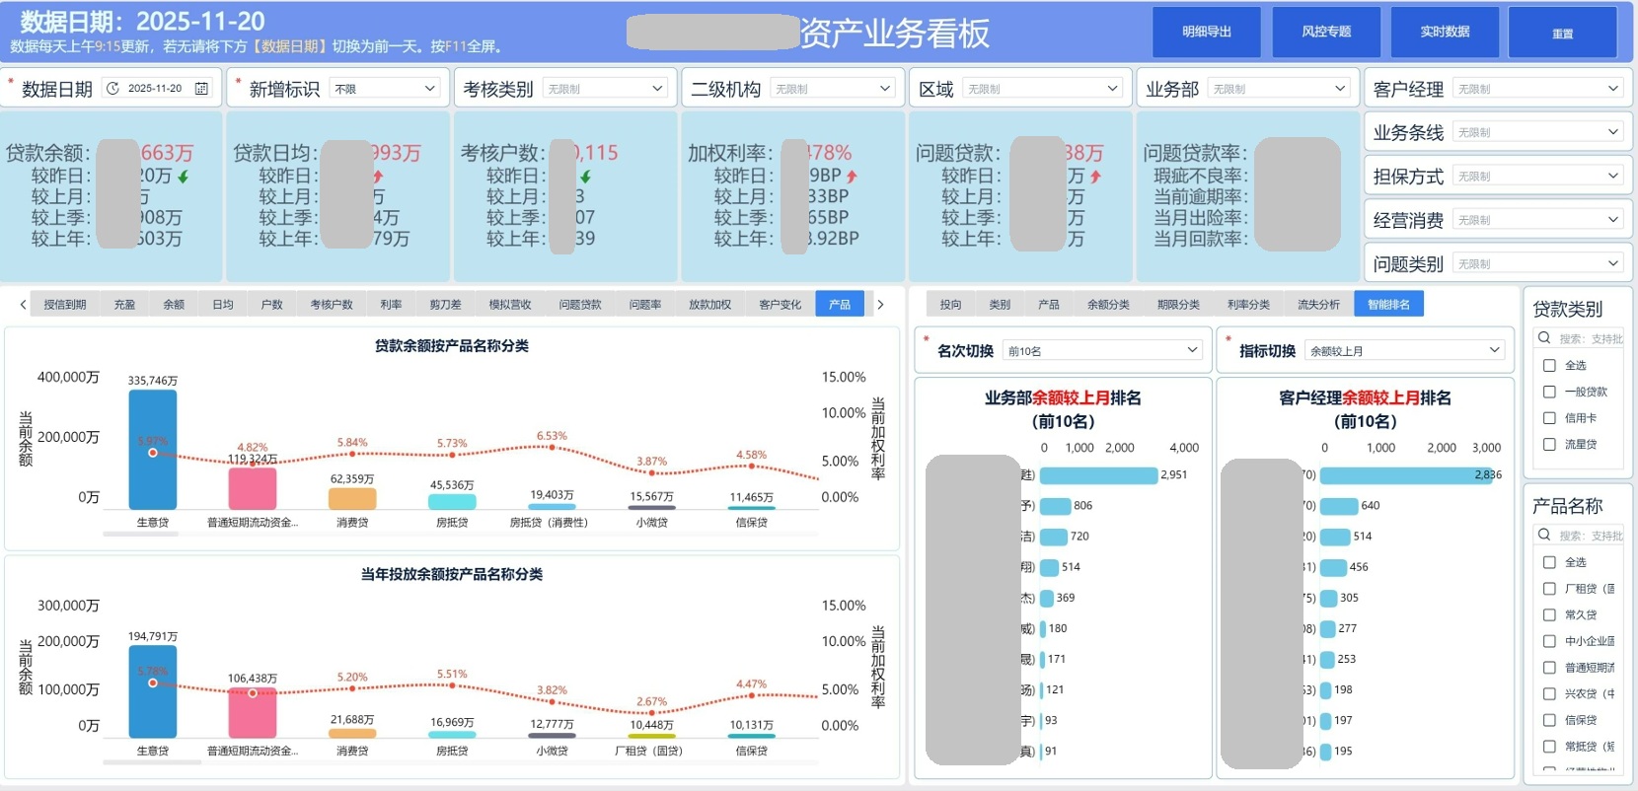Check the 一般贷款 checkbox
This screenshot has width=1638, height=791.
click(x=1549, y=392)
